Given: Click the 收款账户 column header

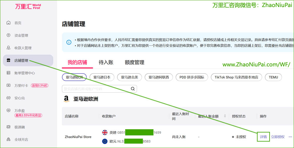Looking at the screenshot, I should click(109, 116).
